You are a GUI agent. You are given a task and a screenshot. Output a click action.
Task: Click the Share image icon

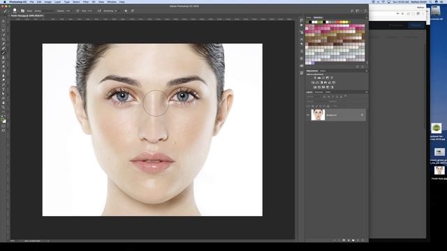(x=365, y=11)
